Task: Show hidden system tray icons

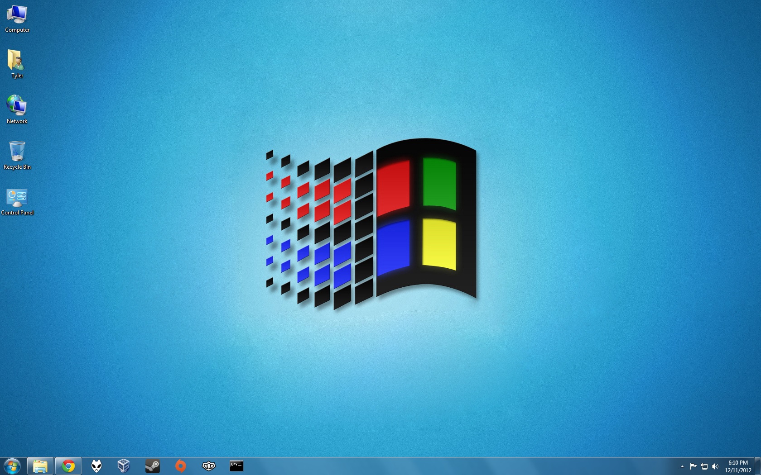Action: [x=682, y=466]
